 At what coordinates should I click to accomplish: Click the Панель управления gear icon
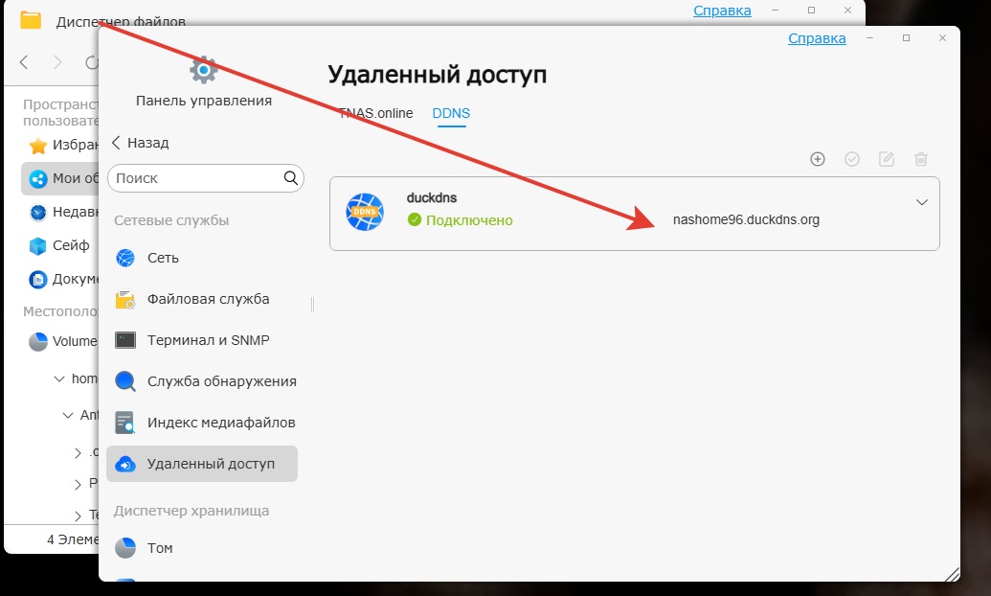[204, 70]
